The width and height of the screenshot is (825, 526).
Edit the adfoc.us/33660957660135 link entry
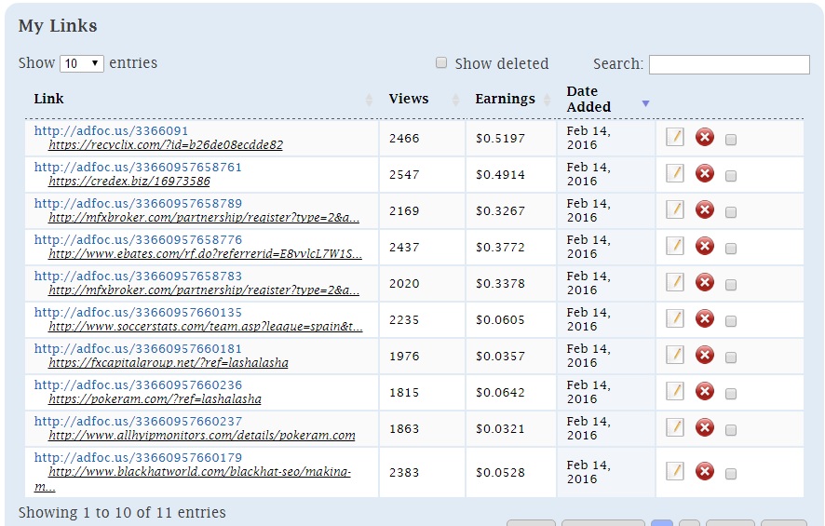coord(675,319)
